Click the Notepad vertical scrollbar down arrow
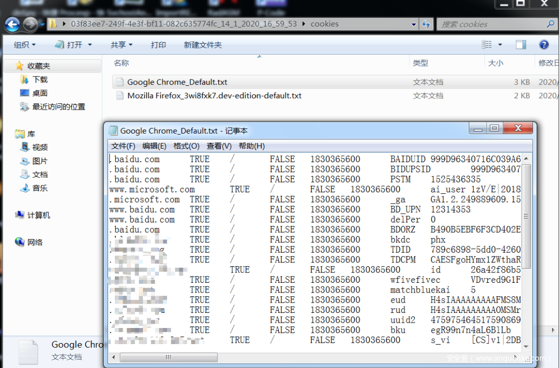Screen dimensions: 559x368 tap(526, 347)
